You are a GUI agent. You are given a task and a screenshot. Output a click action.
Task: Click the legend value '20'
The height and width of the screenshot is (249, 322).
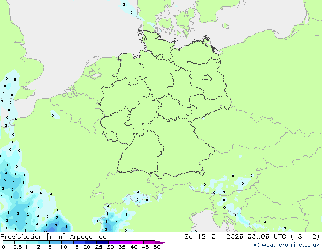coord(87,247)
